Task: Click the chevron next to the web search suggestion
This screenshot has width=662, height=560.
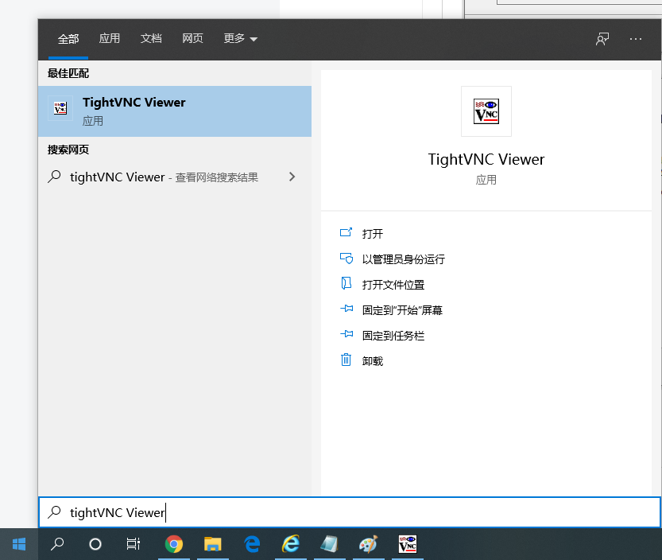Action: click(292, 177)
